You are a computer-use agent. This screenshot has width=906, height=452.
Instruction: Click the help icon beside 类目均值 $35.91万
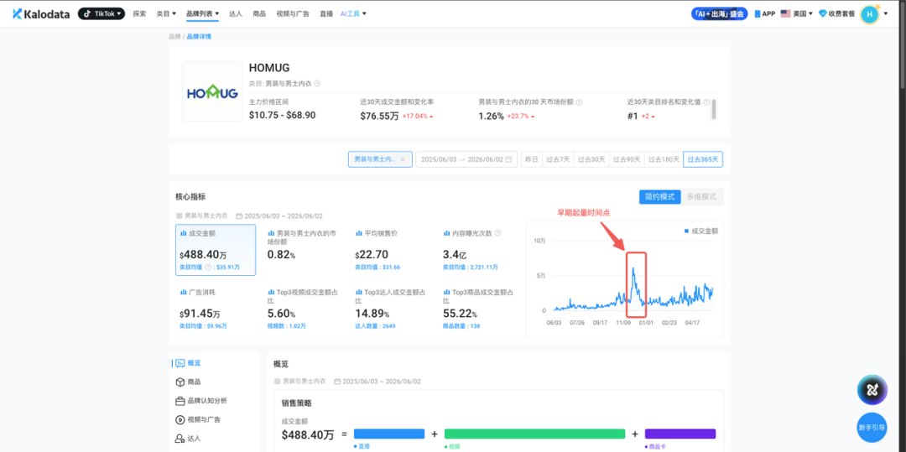pyautogui.click(x=209, y=268)
